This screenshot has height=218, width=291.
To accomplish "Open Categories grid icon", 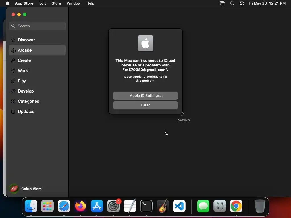I will tap(13, 101).
